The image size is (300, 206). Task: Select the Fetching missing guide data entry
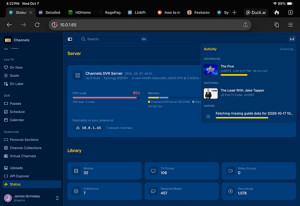coord(248,115)
